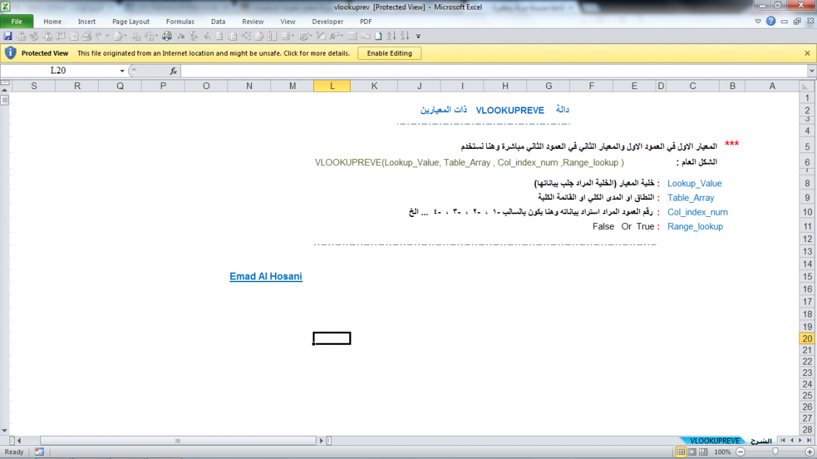This screenshot has width=817, height=459.
Task: Click the Enable Editing button
Action: point(389,53)
